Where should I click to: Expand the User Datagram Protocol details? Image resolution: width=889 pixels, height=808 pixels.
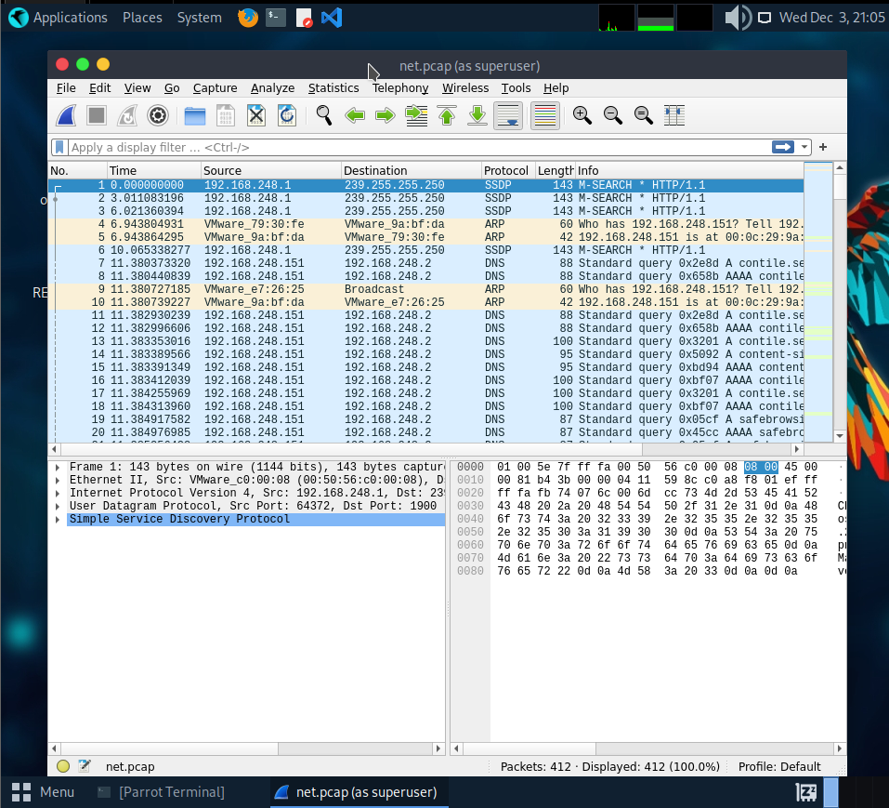click(58, 506)
